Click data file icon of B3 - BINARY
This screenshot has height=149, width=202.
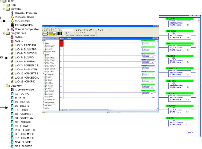[x=12, y=106]
